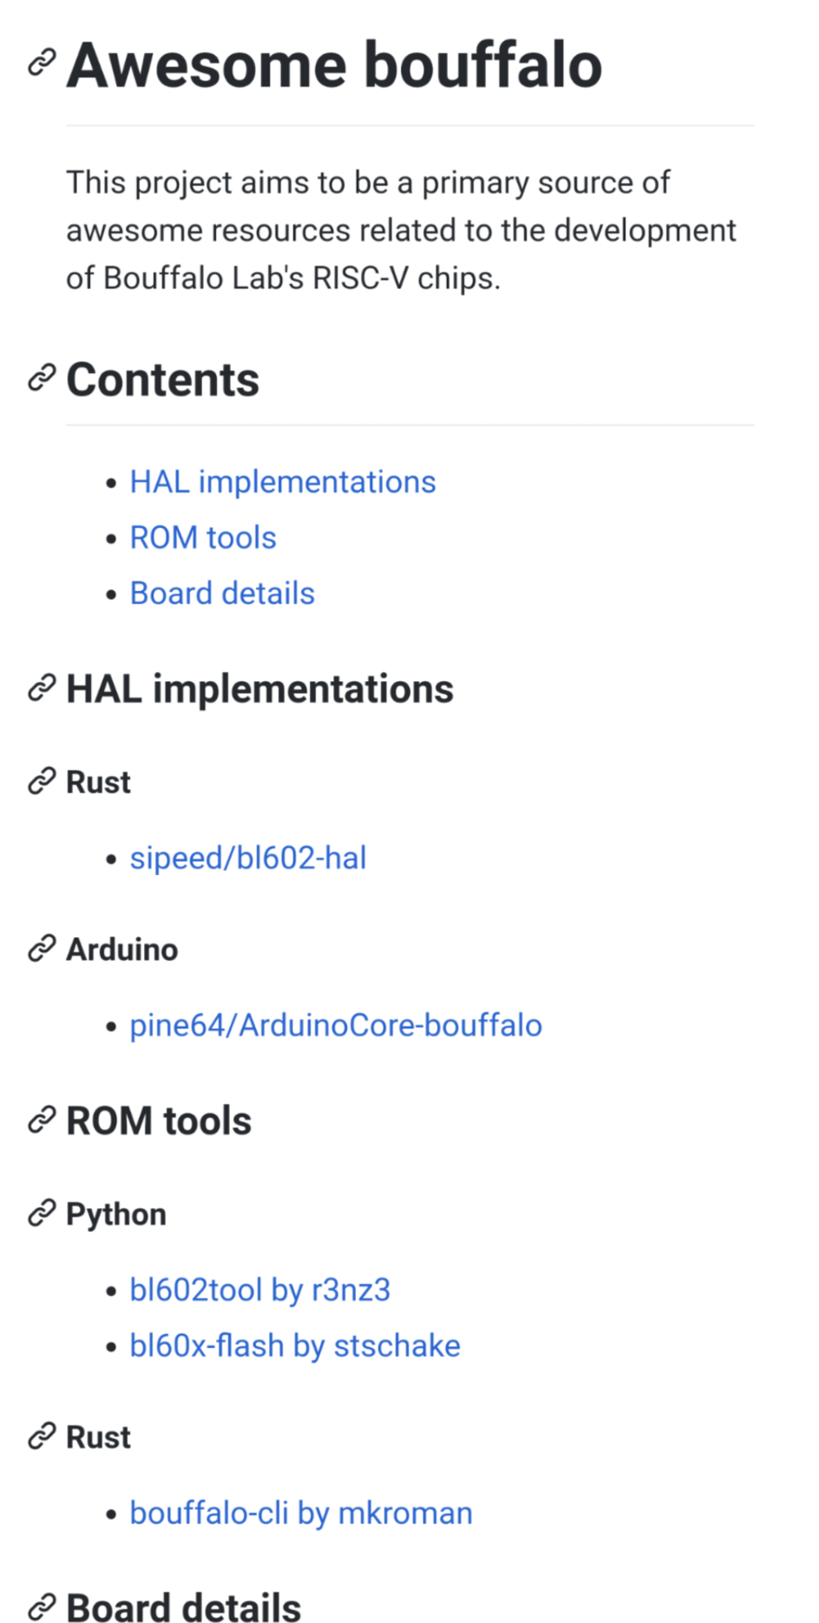Screen dimensions: 819x1623
Task: Click anchor icon beside Rust heading above sipeed link
Action: (41, 781)
